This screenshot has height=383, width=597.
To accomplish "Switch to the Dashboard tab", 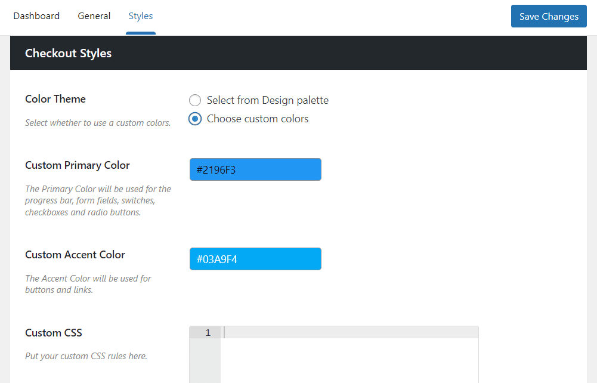I will coord(36,16).
